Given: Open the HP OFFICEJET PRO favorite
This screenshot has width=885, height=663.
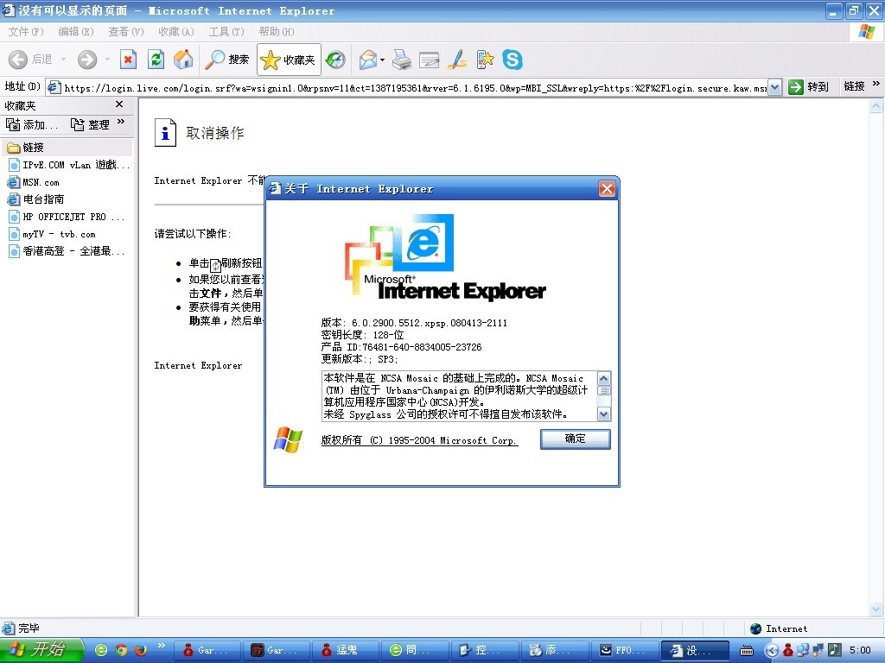Looking at the screenshot, I should click(67, 217).
